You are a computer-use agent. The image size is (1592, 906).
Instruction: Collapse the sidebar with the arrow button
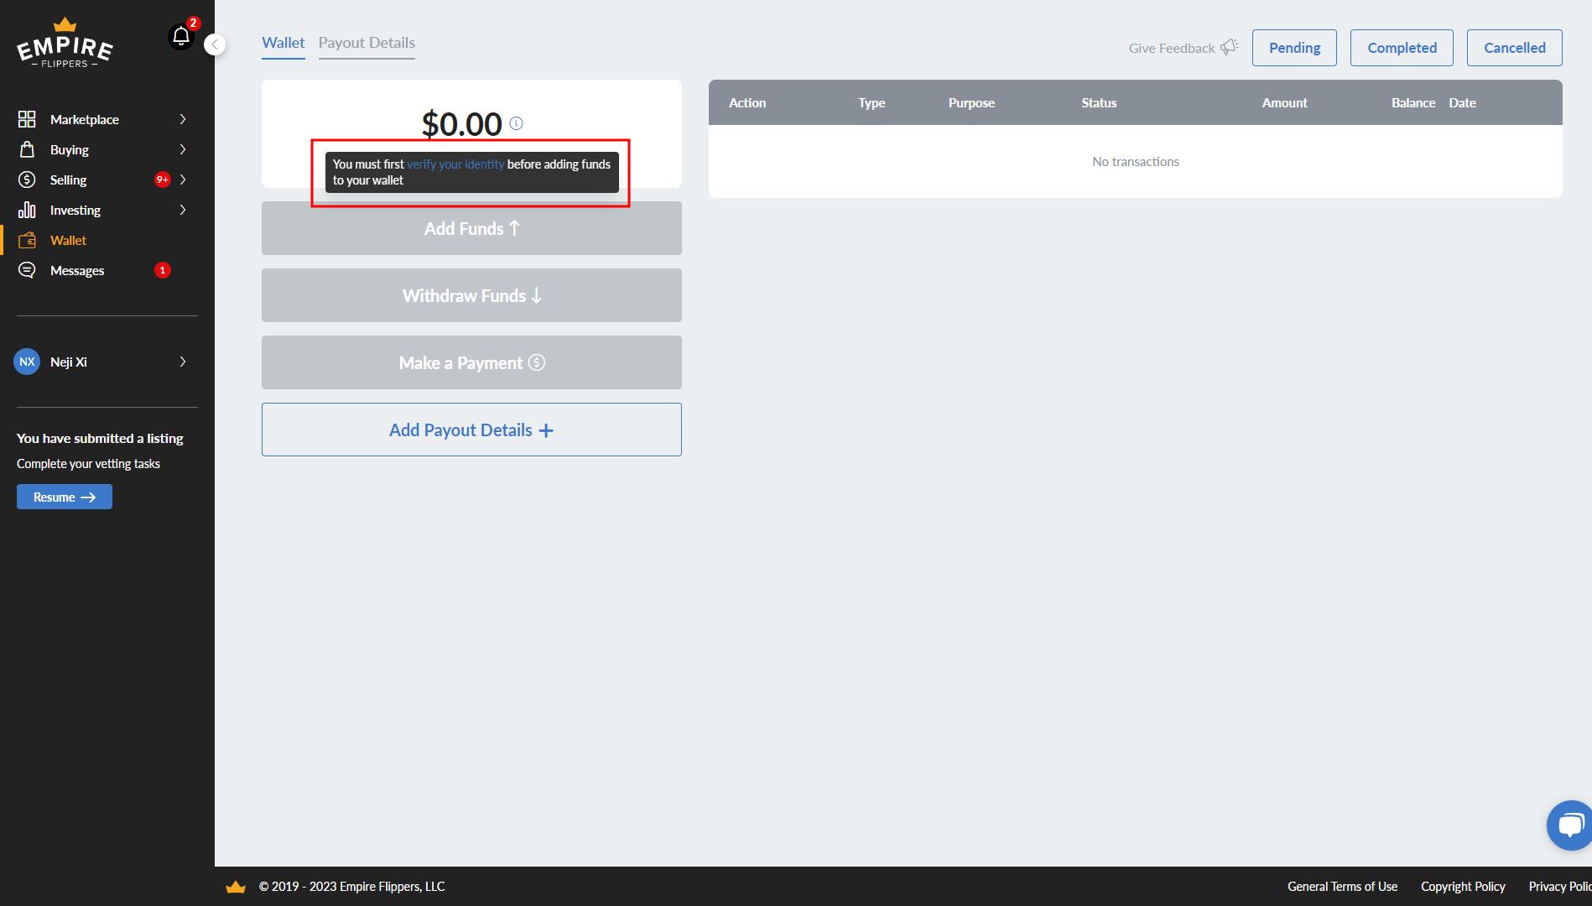click(215, 44)
